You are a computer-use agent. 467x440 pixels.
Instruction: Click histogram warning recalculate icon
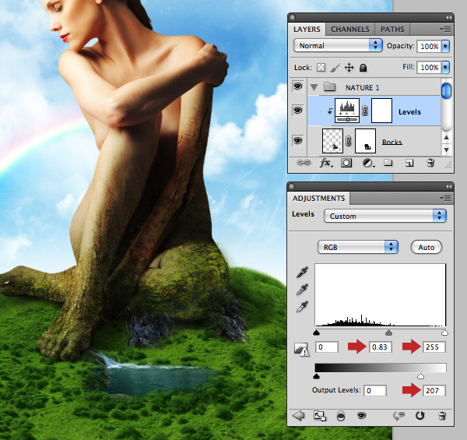302,349
